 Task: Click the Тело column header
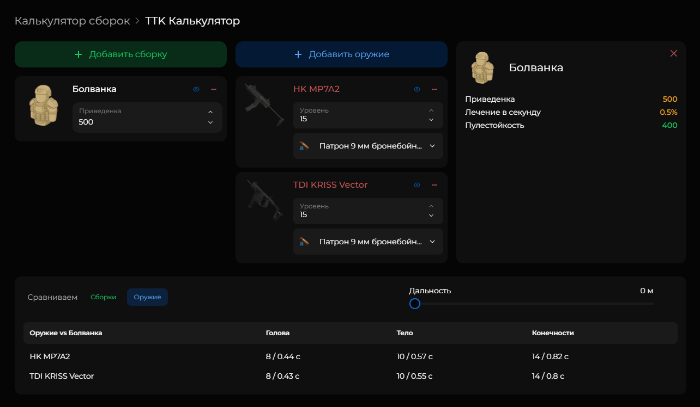[x=405, y=333]
